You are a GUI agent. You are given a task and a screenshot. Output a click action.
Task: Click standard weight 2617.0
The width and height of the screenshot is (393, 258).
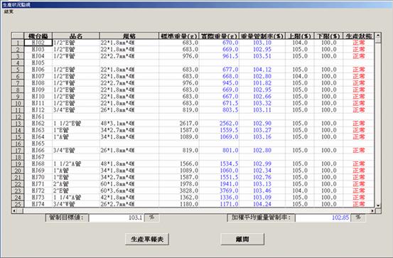pyautogui.click(x=179, y=124)
